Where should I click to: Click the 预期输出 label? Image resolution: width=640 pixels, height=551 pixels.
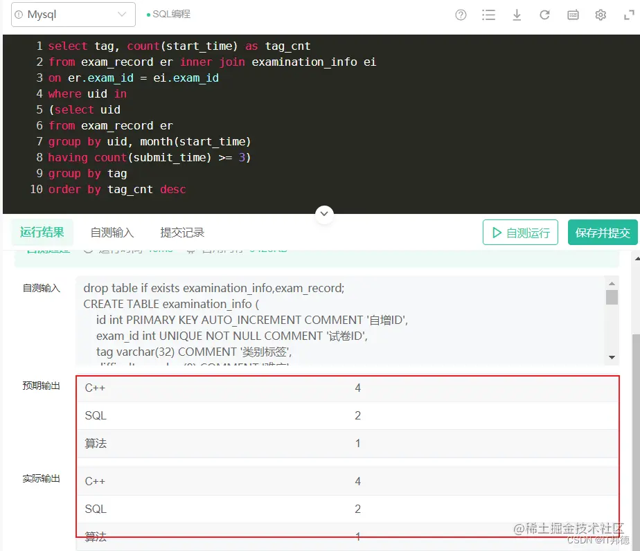(42, 386)
